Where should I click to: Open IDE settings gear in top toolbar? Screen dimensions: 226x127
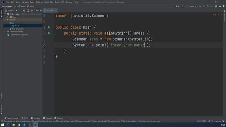coord(220,6)
